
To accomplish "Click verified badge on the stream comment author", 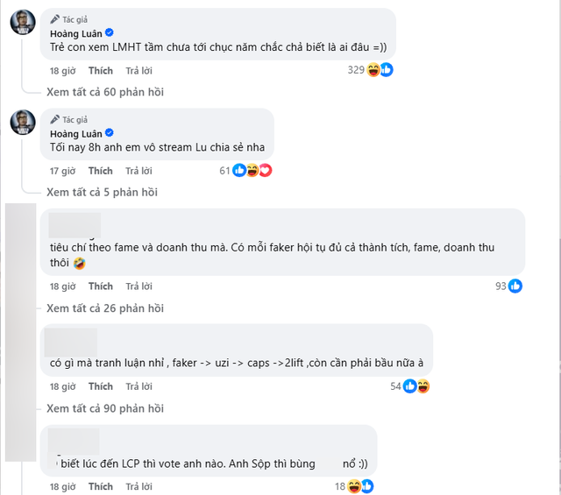I will pos(108,133).
